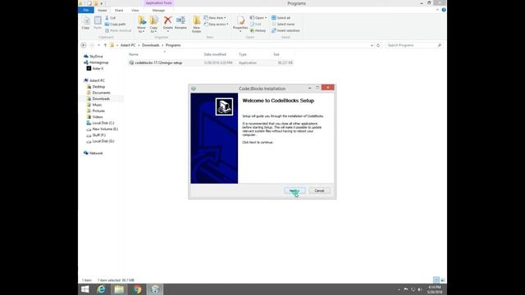Screen dimensions: 525x295
Task: Open the Open dropdown in ribbon
Action: [x=258, y=18]
